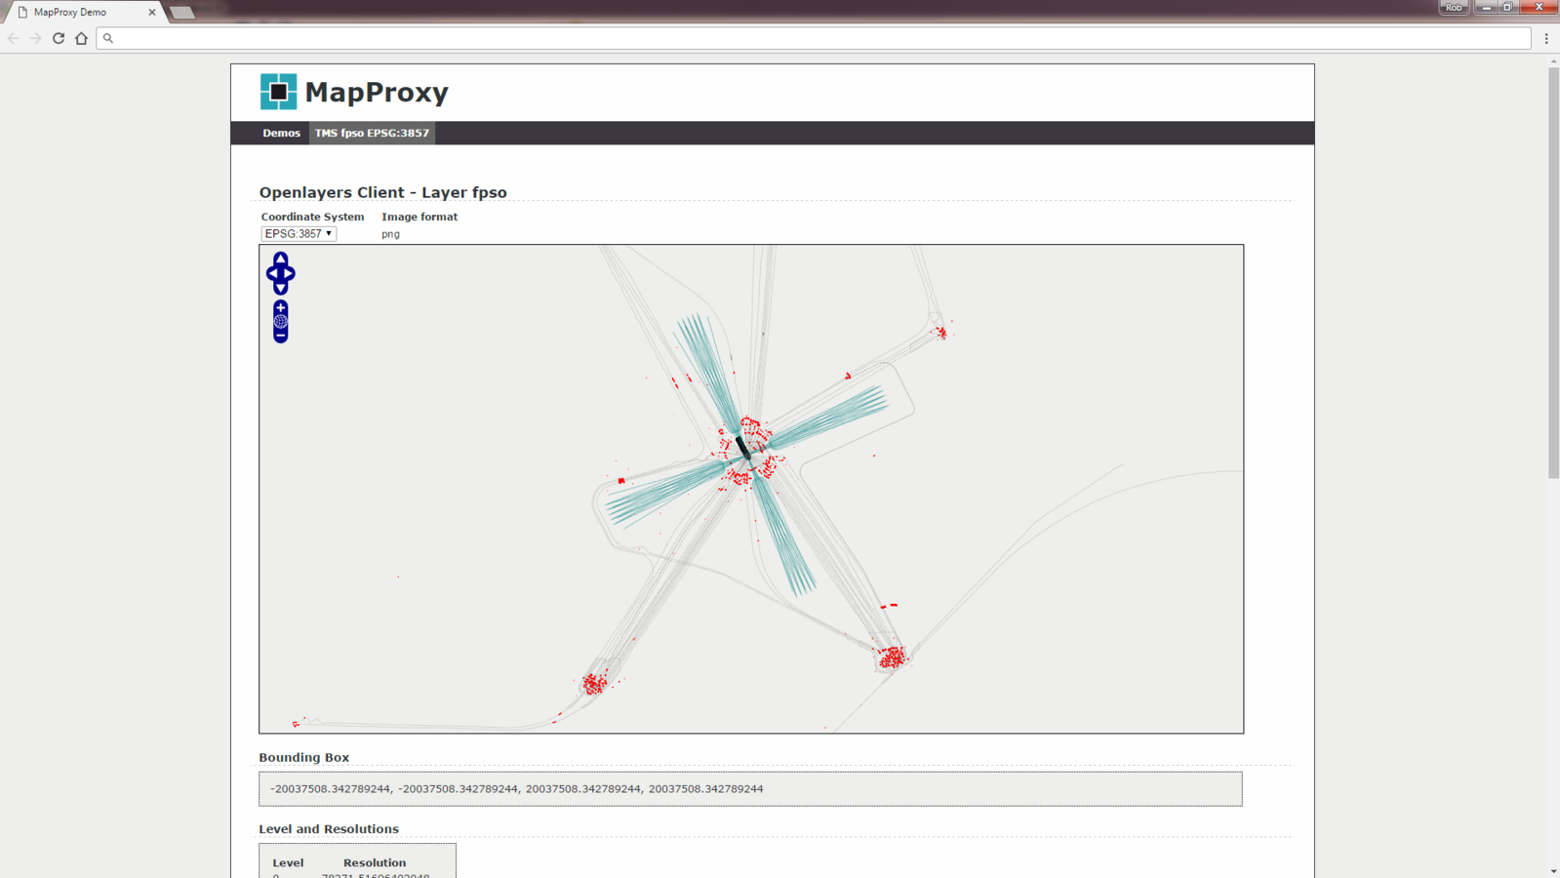This screenshot has height=878, width=1560.
Task: Pan the map south with down arrow
Action: click(281, 288)
